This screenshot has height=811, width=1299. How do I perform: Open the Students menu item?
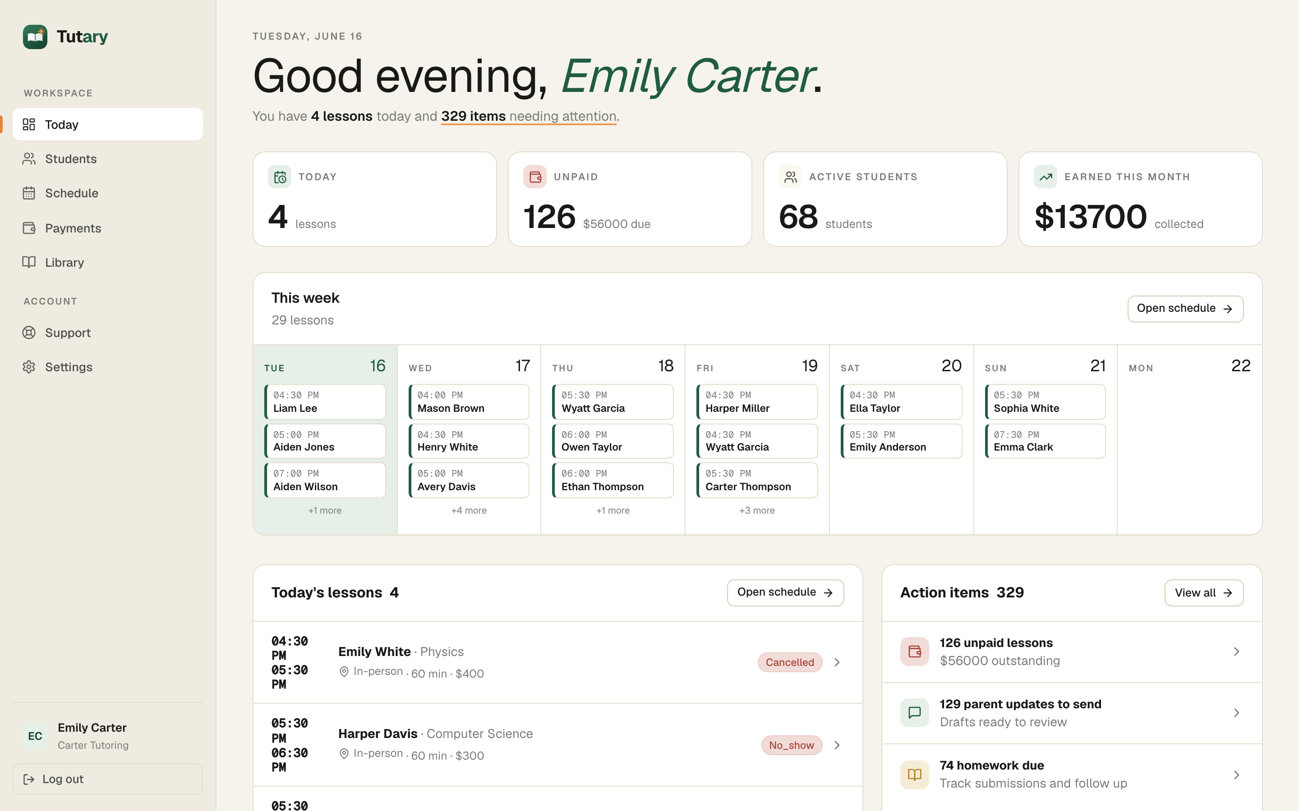pyautogui.click(x=108, y=159)
